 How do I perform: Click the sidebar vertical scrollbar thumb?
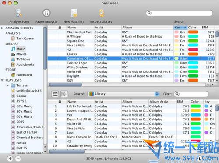[45, 48]
